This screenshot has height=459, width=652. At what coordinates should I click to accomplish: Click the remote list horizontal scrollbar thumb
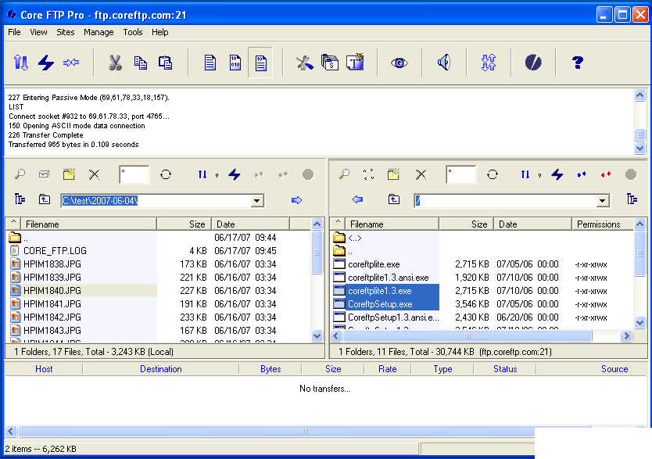point(468,336)
